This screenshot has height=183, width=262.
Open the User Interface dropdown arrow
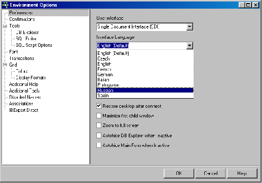[x=190, y=27]
